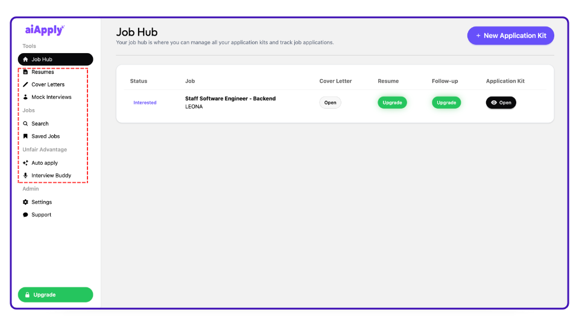The image size is (579, 326).
Task: Go to Resumes in the sidebar
Action: 42,72
